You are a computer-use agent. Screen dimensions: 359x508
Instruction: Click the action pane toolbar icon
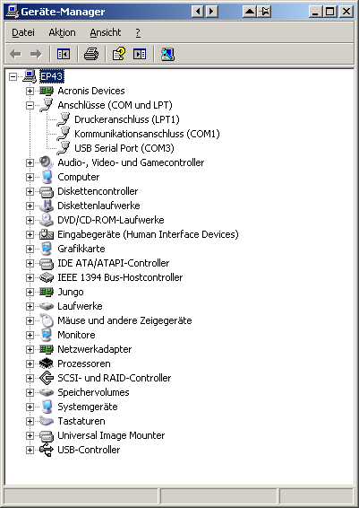point(140,54)
